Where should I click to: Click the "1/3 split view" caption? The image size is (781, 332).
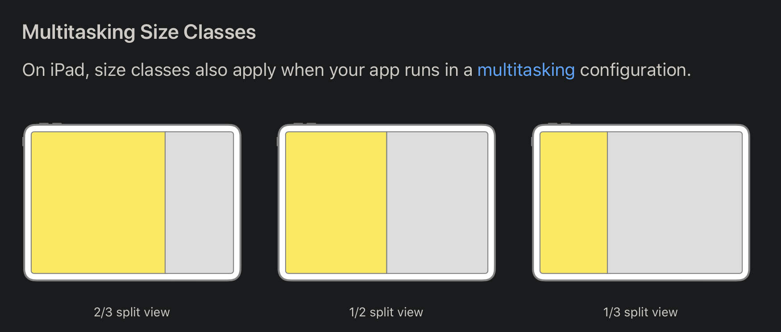pos(640,312)
